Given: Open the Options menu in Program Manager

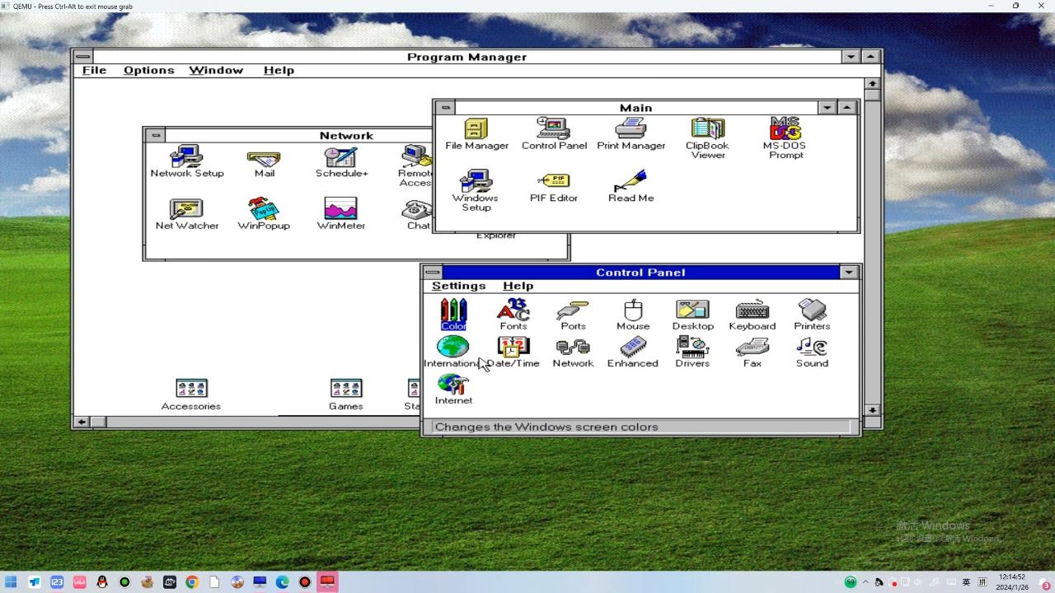Looking at the screenshot, I should tap(148, 70).
